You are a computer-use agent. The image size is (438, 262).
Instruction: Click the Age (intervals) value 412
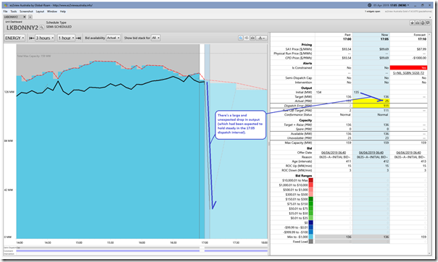(387, 161)
